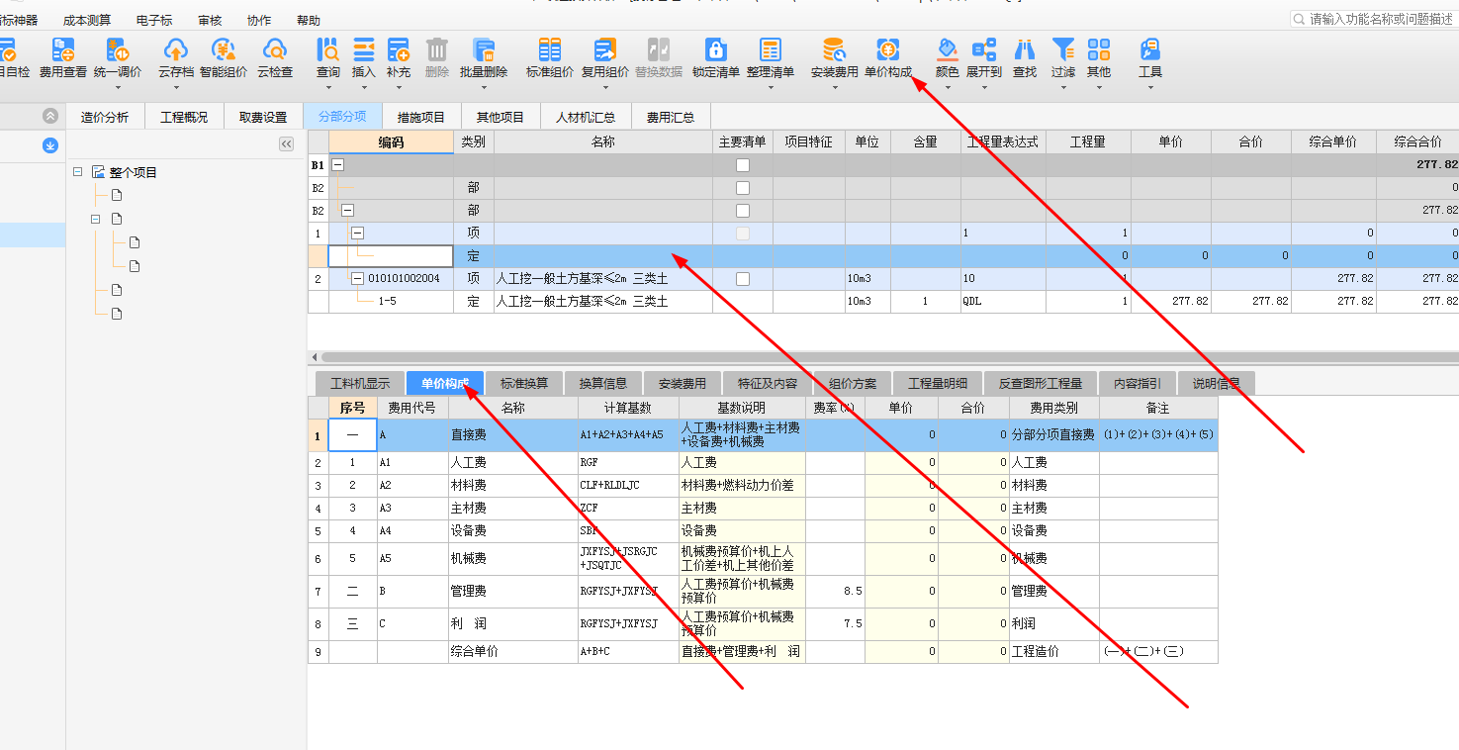Click the 颜色 paint bucket icon
The image size is (1459, 750).
[948, 49]
